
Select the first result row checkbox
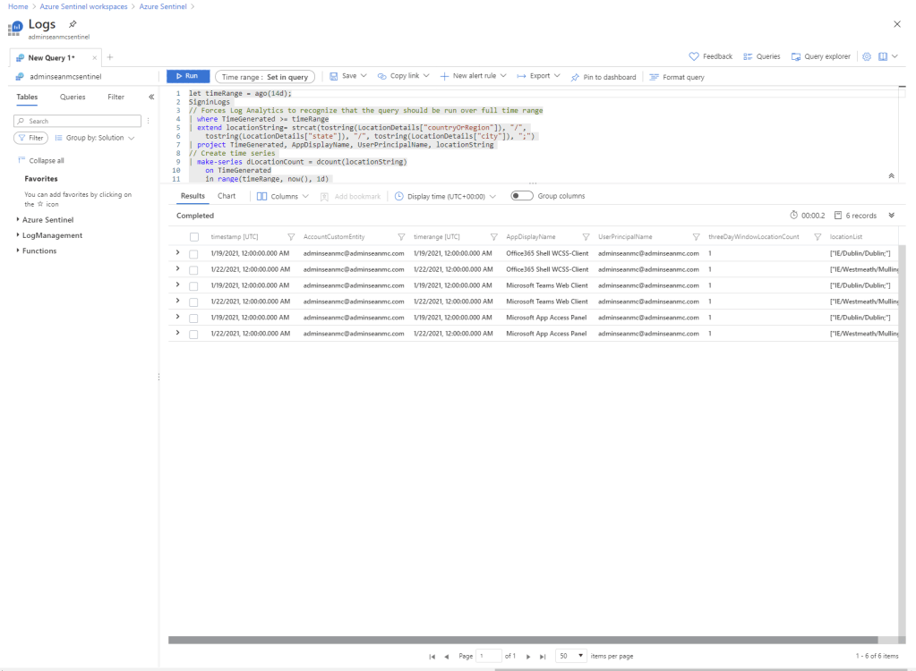193,254
